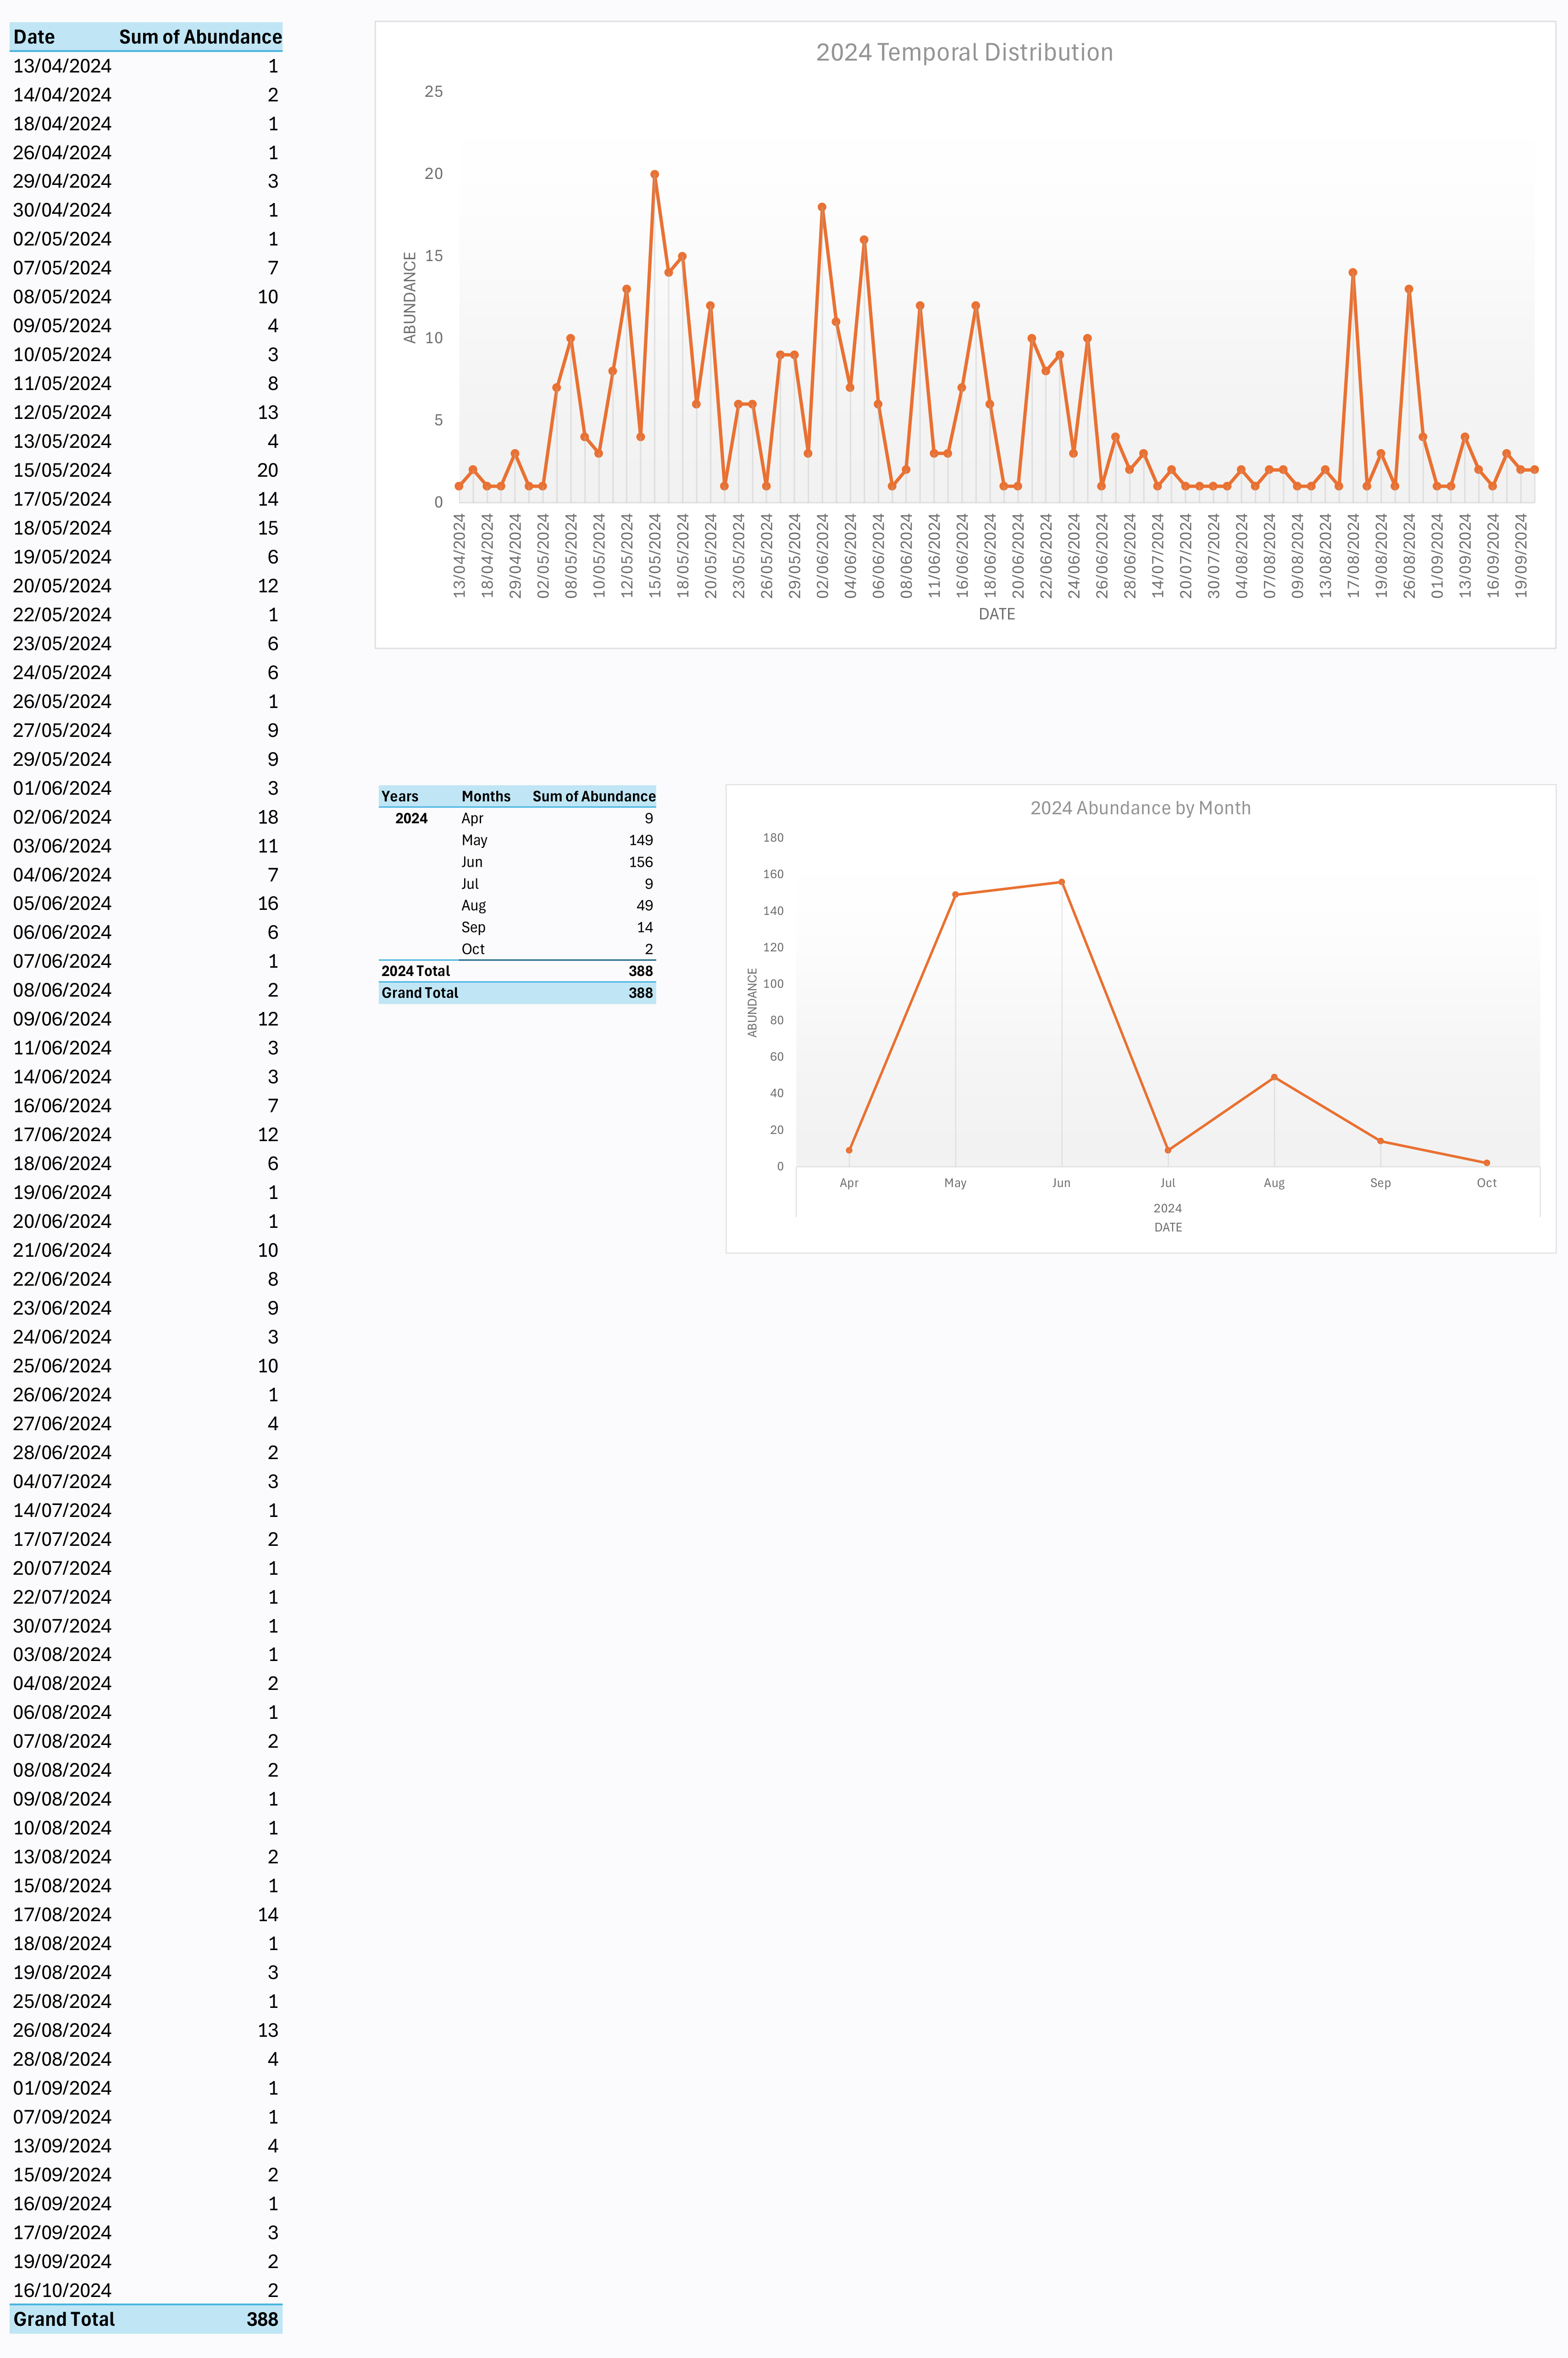Click the 05/06/2024 date cell
Screen dimensions: 1568x2358
(x=62, y=903)
